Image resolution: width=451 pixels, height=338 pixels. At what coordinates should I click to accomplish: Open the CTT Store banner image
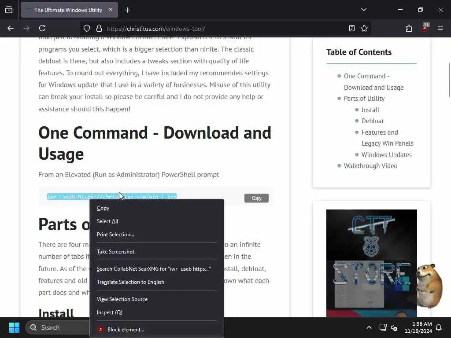(x=372, y=263)
